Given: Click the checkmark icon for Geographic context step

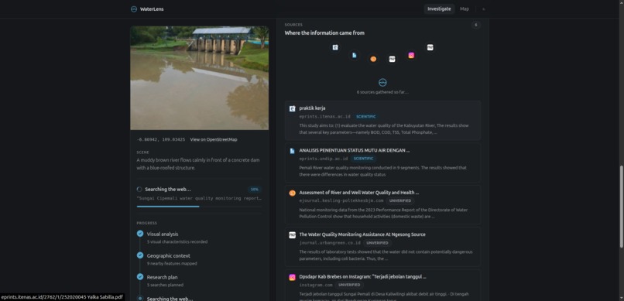Looking at the screenshot, I should (x=140, y=255).
